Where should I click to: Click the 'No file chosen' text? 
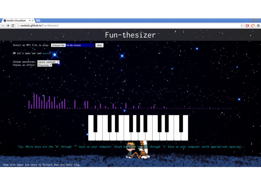74,45
